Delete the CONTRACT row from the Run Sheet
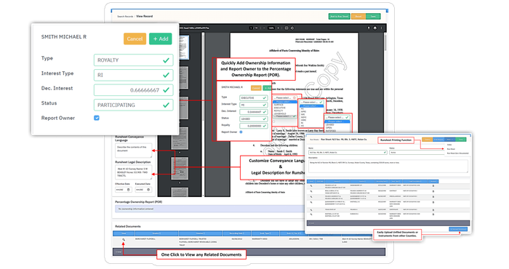 [x=433, y=191]
